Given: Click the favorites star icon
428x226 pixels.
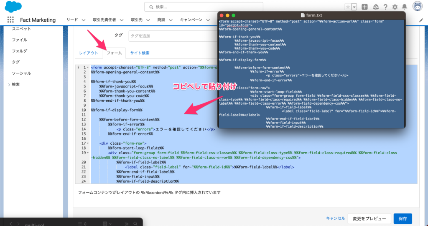Looking at the screenshot, I should (x=348, y=7).
